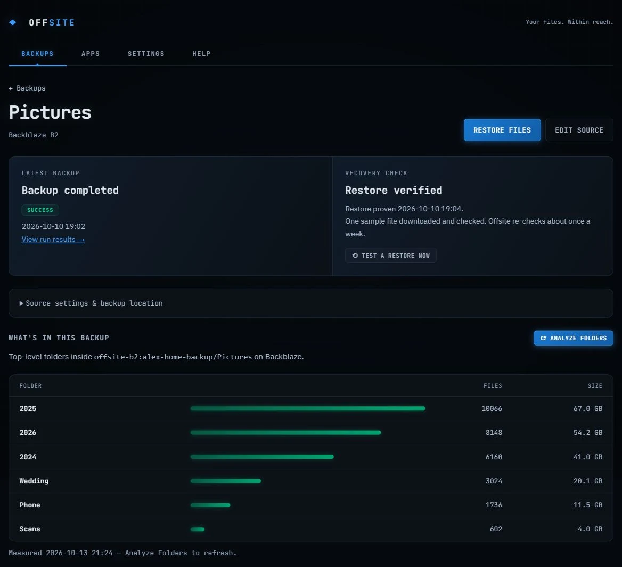Click the SUCCESS status badge
This screenshot has height=567, width=622.
point(40,210)
